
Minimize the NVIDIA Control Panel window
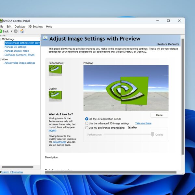point(158,21)
